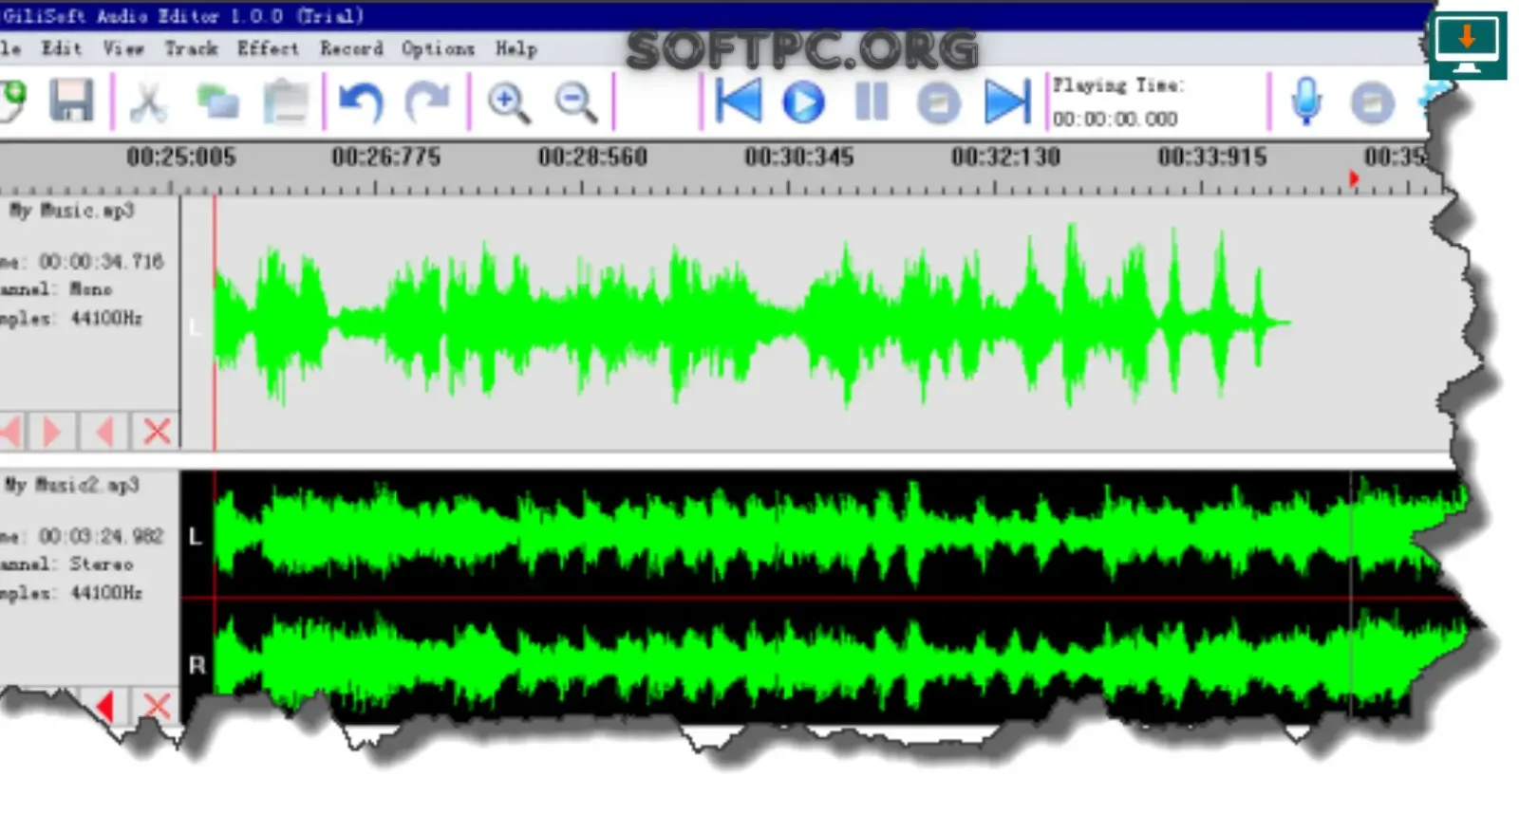Open the Effect menu
Image resolution: width=1519 pixels, height=814 pixels.
click(x=268, y=48)
